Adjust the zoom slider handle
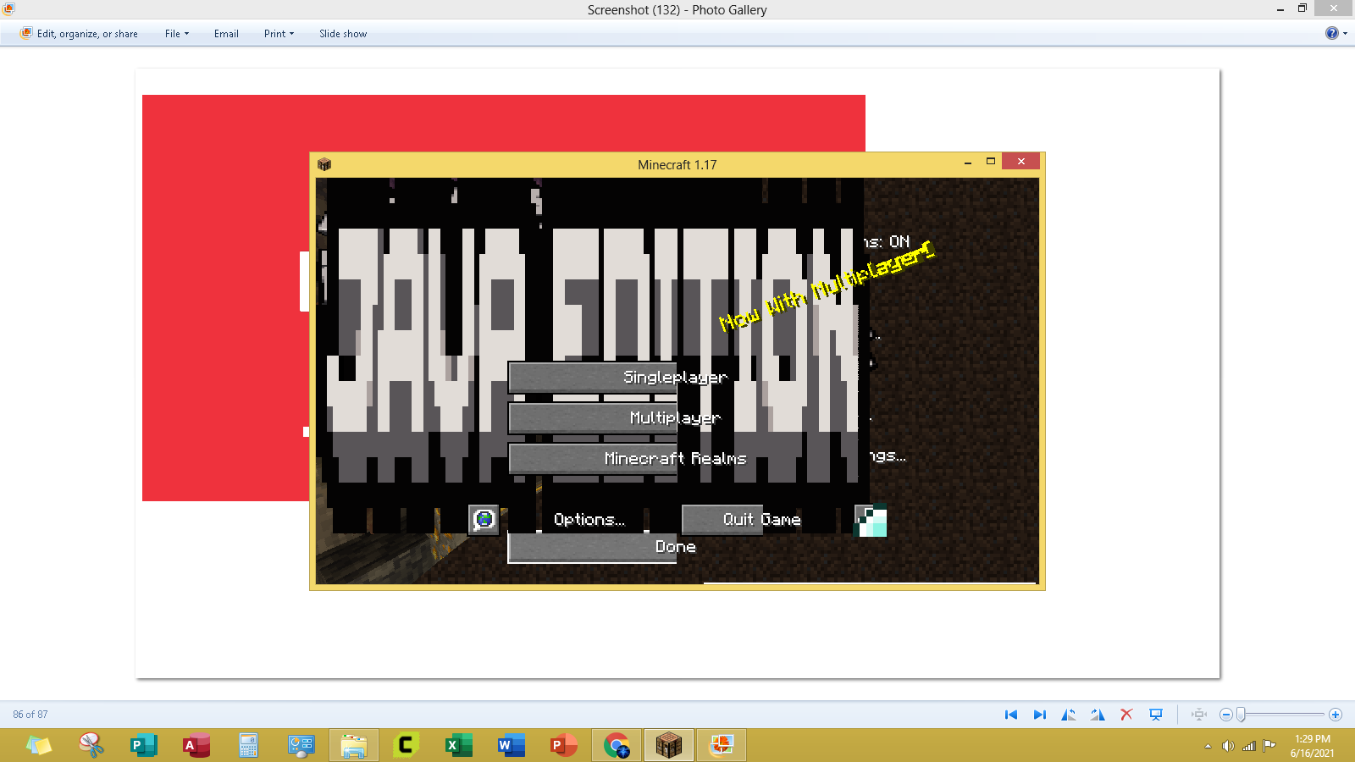 [x=1241, y=715]
